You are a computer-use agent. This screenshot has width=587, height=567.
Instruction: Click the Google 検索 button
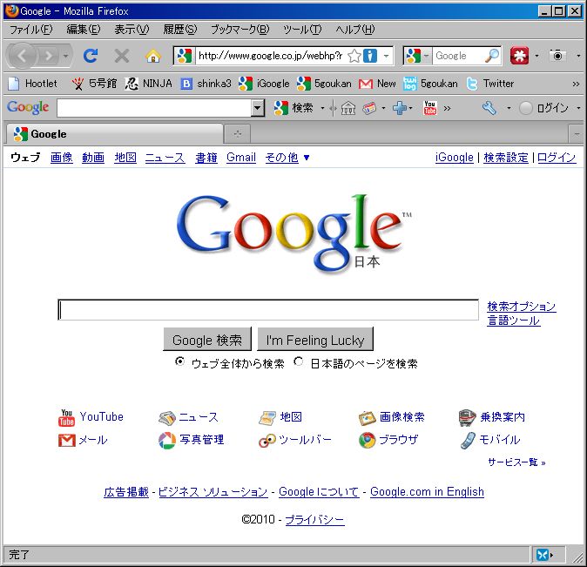(207, 340)
